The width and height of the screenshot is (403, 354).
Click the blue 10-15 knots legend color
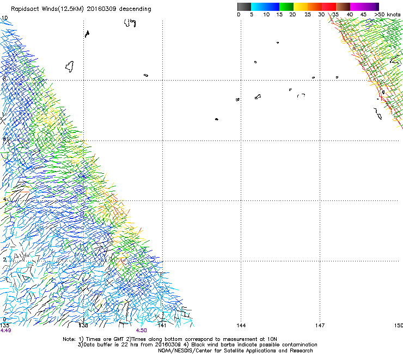click(272, 7)
